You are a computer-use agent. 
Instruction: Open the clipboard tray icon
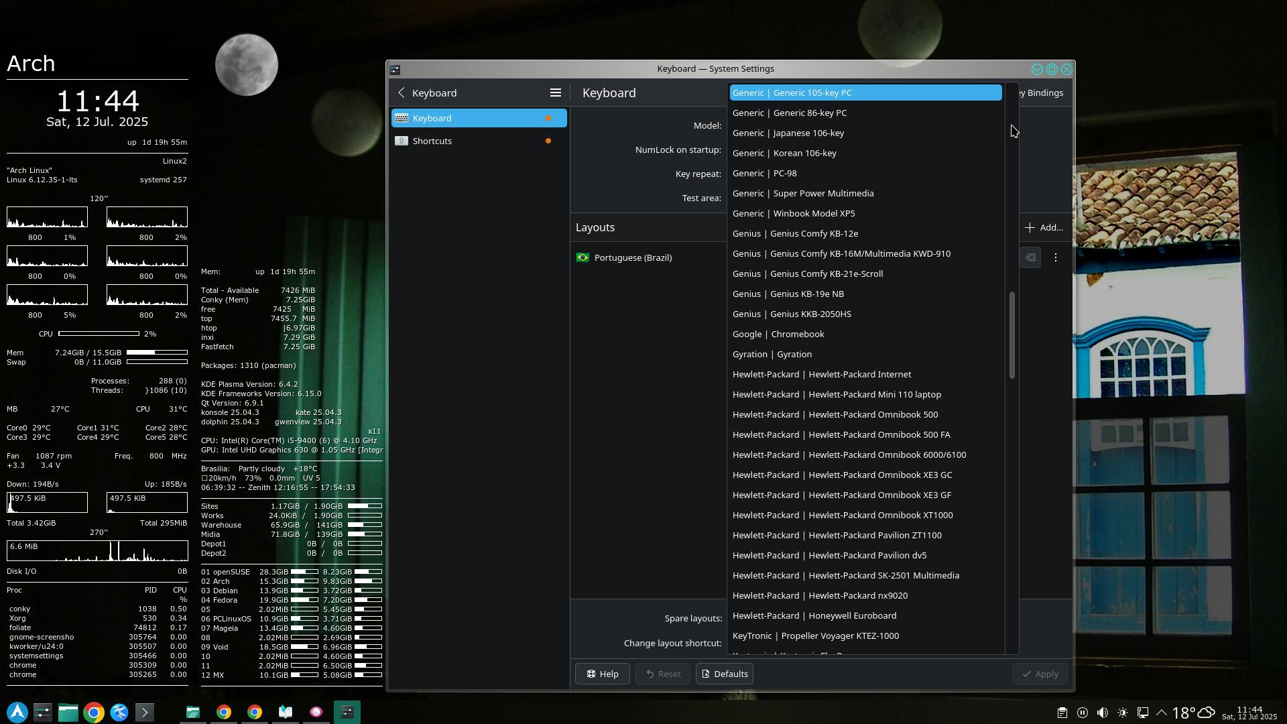tap(1062, 713)
